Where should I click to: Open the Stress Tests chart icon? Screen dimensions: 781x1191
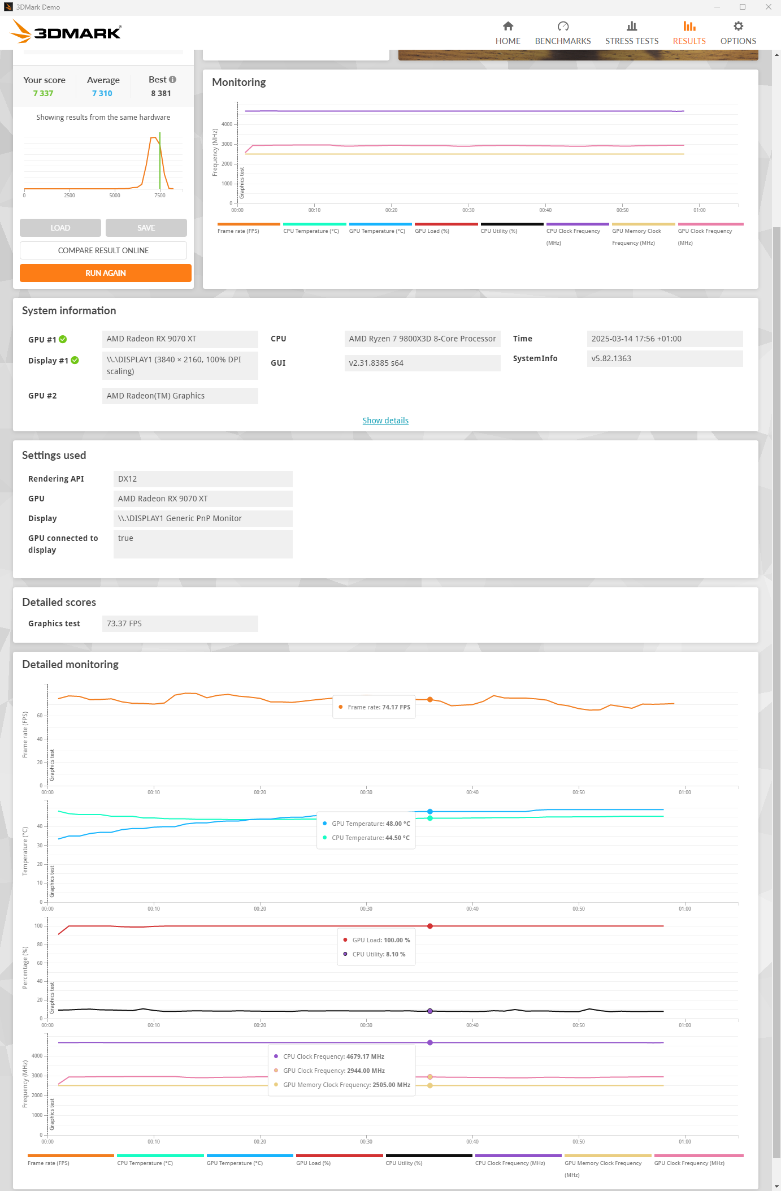(632, 26)
